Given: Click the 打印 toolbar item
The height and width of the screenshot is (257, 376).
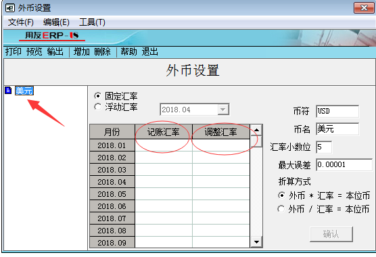Looking at the screenshot, I should (14, 52).
